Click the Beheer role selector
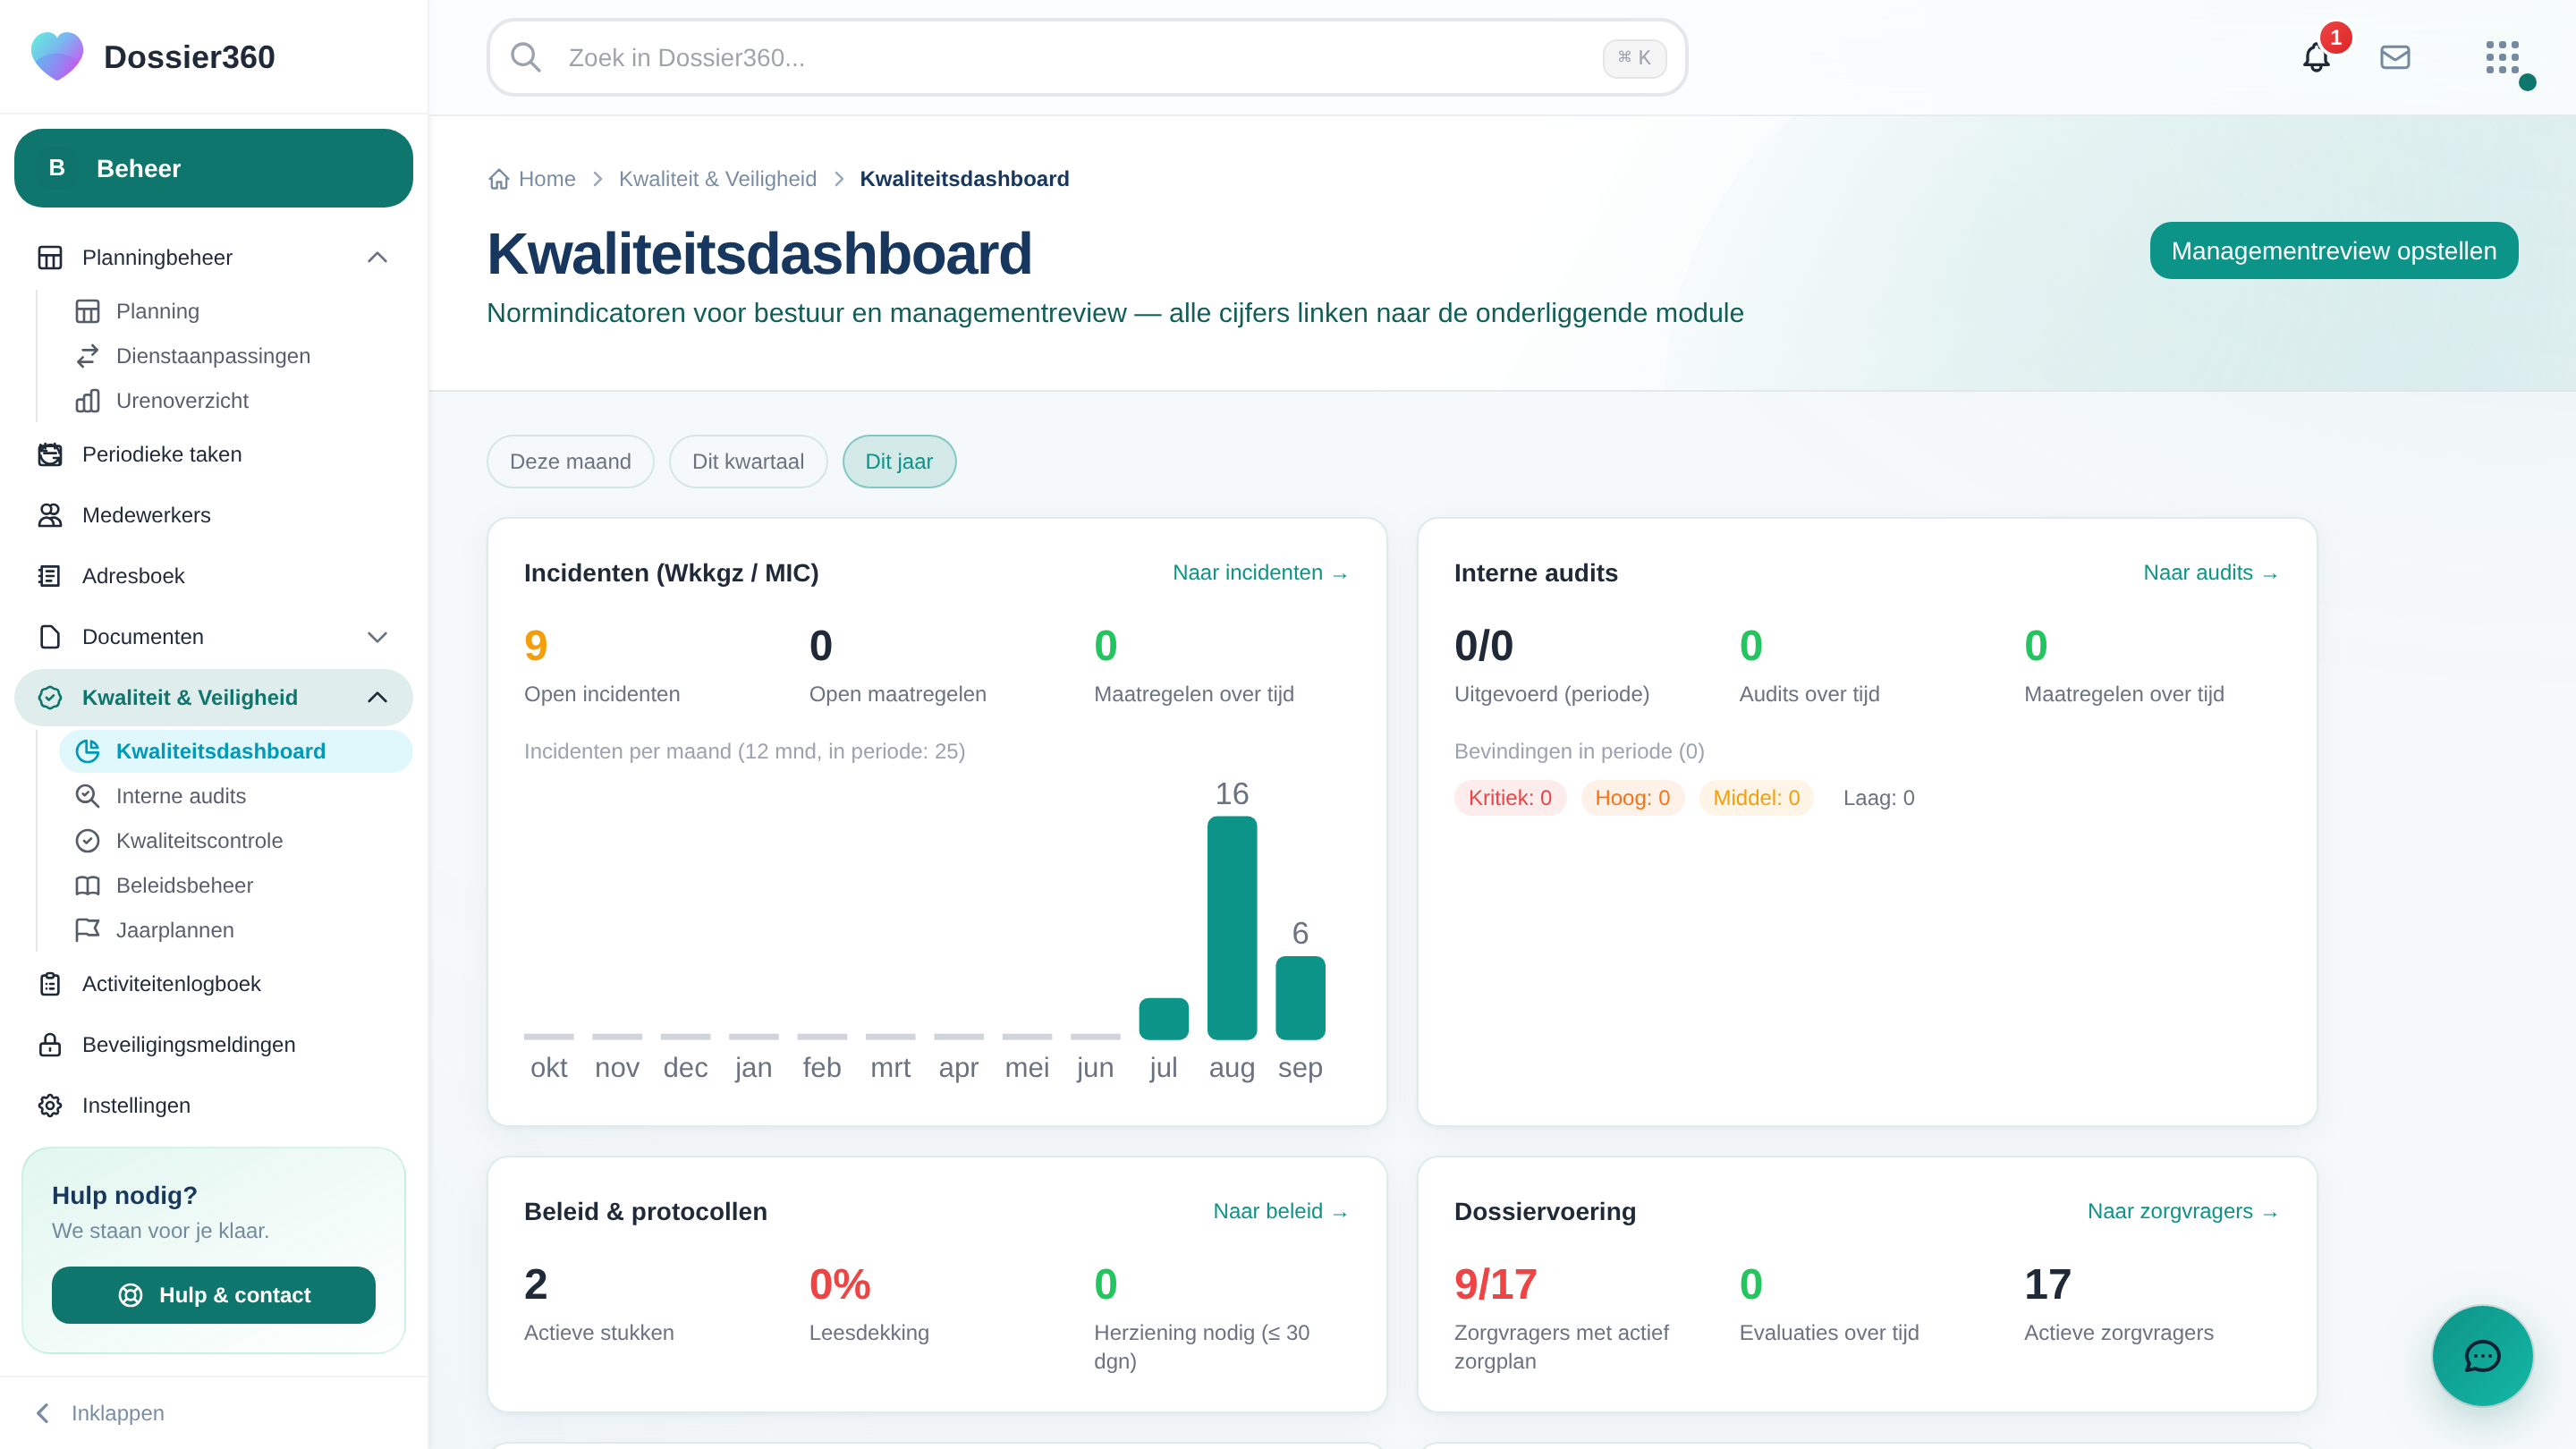2576x1449 pixels. [x=214, y=168]
